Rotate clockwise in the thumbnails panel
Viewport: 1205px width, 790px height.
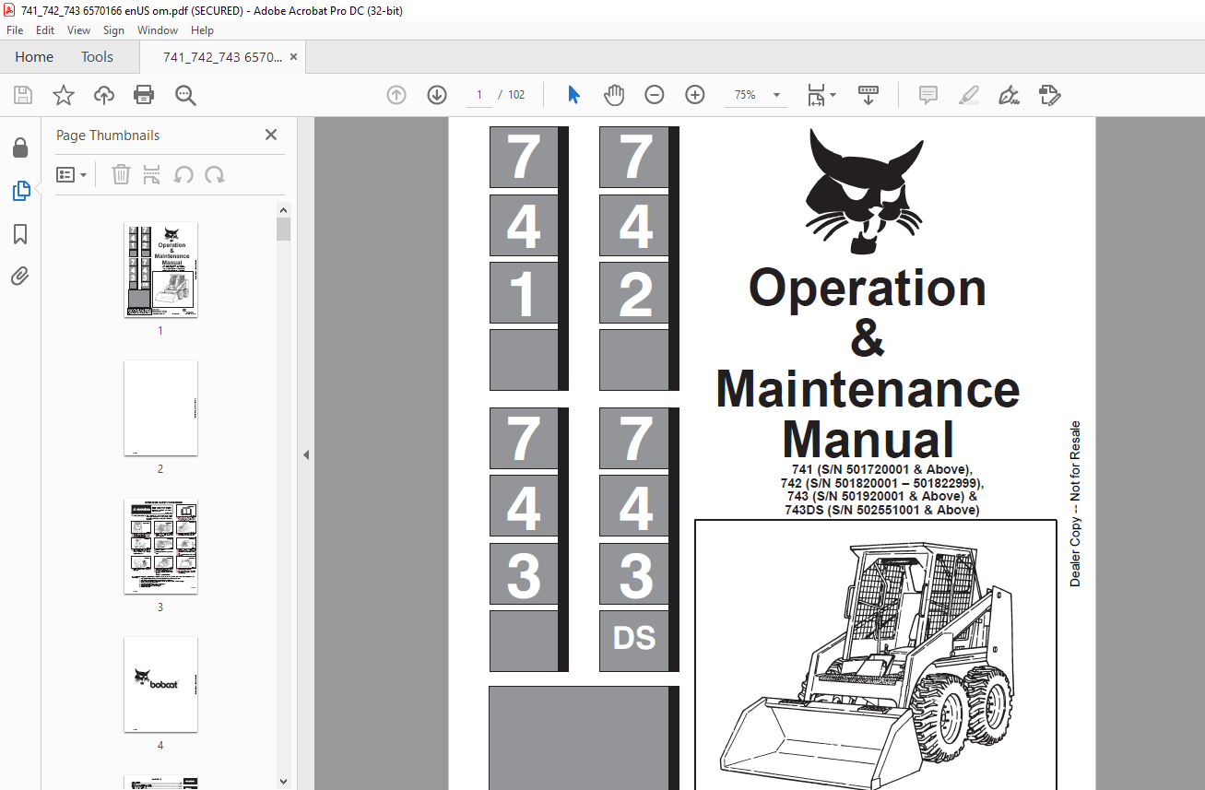(x=215, y=174)
